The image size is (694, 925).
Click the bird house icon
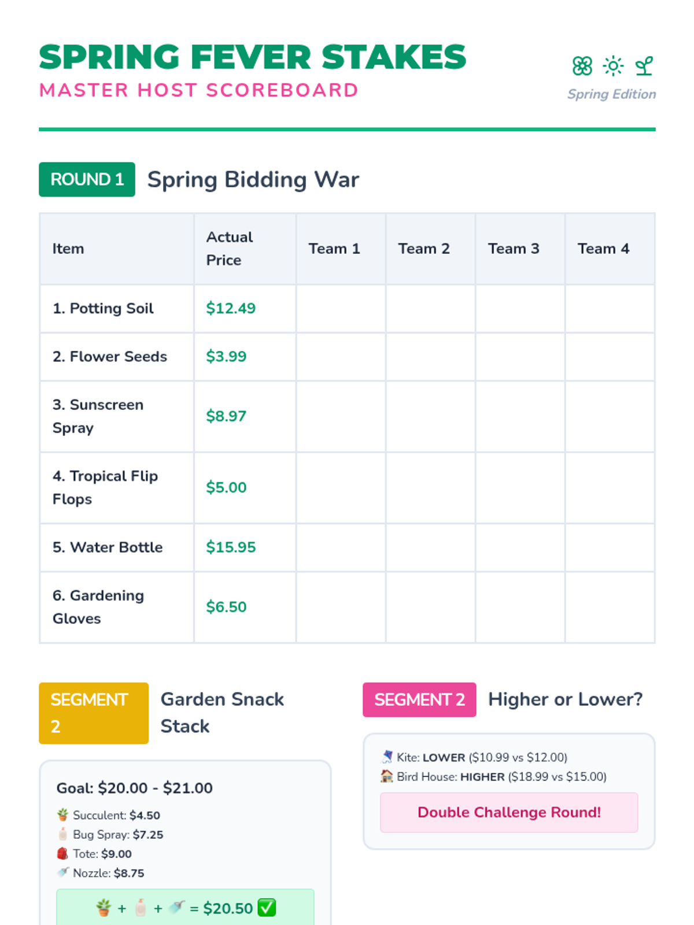[387, 776]
